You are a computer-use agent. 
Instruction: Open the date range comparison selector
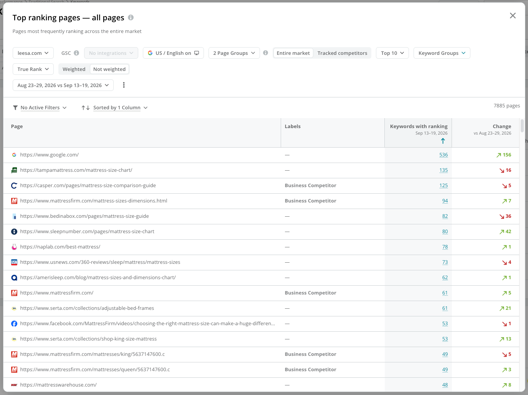(63, 85)
